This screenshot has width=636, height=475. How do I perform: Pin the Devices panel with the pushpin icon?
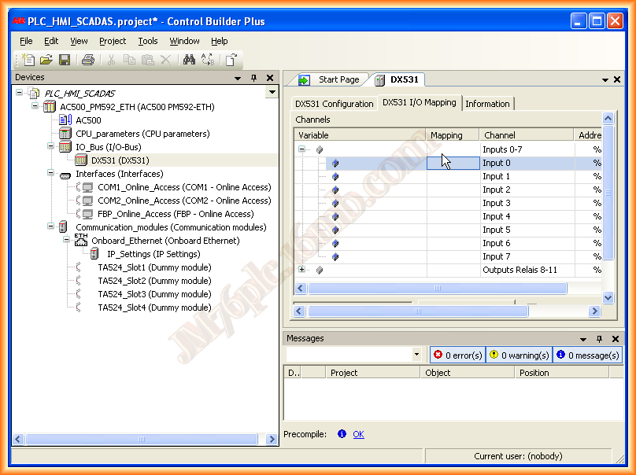coord(253,78)
